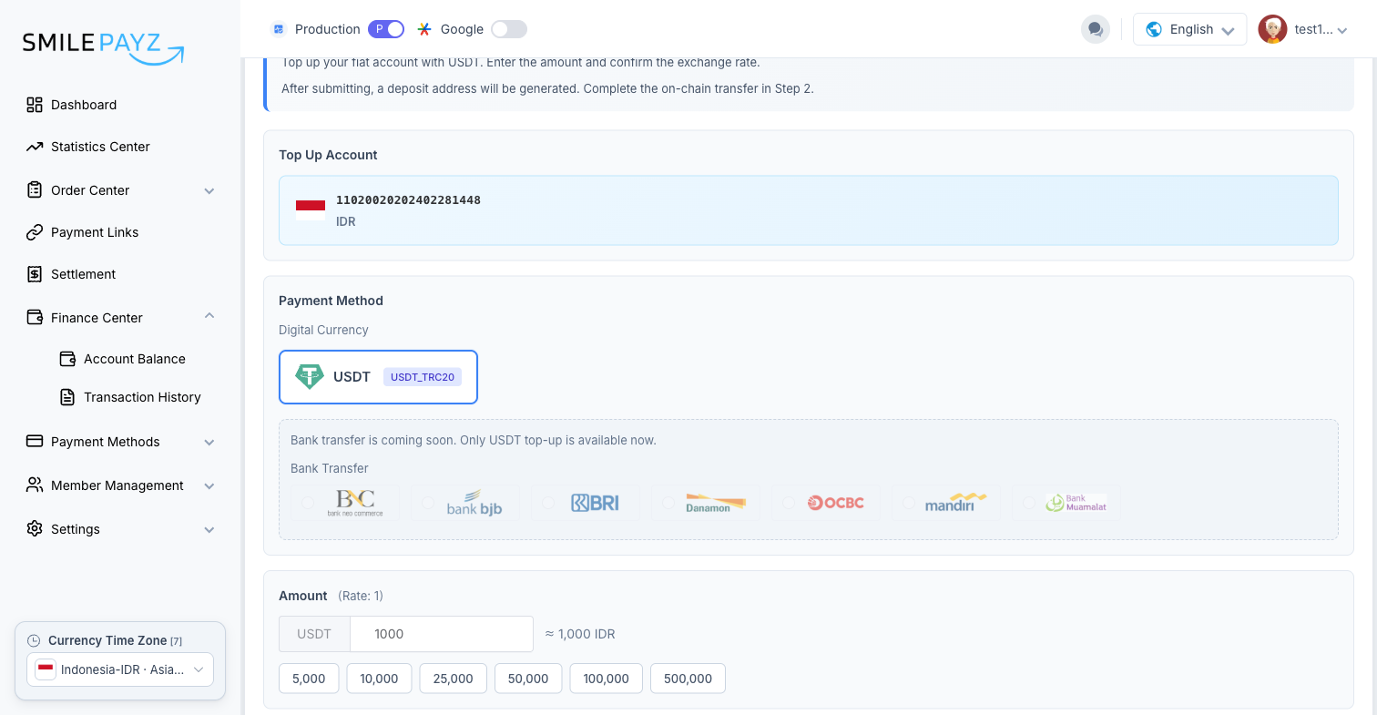
Task: Expand the Settings chevron
Action: click(209, 530)
